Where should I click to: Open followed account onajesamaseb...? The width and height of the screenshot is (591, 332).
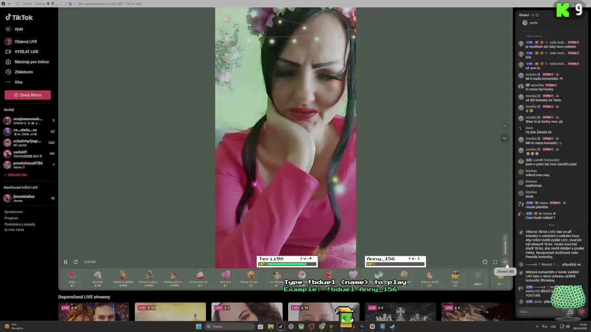(29, 121)
